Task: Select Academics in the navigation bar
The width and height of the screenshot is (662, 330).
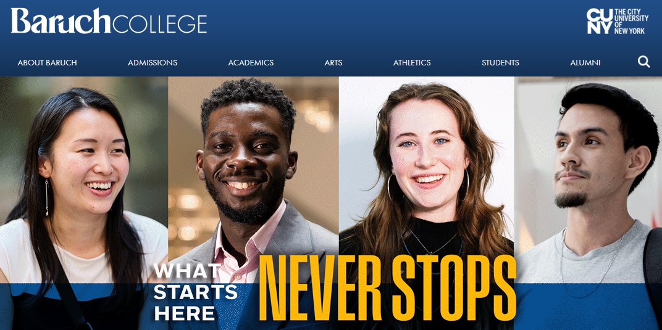Action: (x=251, y=63)
